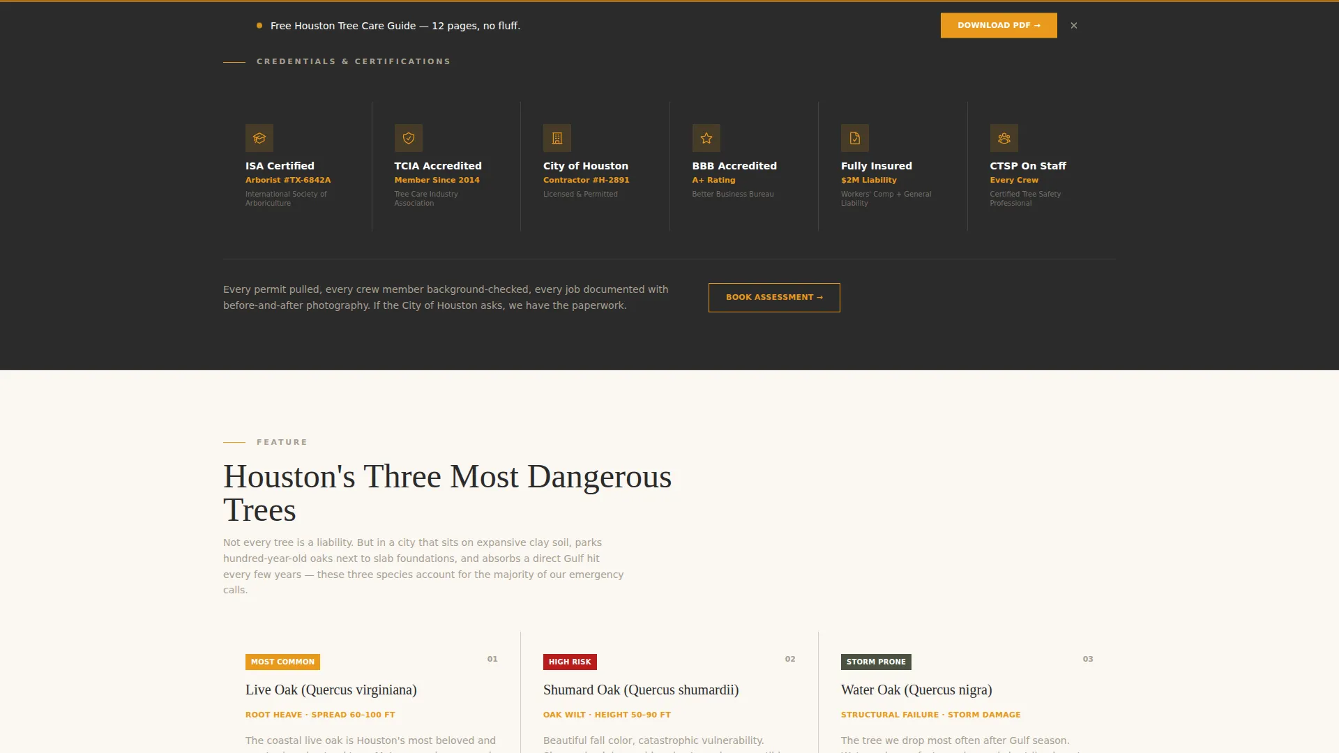Click the A+ Rating text
The height and width of the screenshot is (753, 1339).
click(713, 180)
